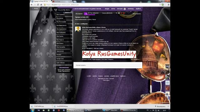
Task: Select the Dota tournament browser tab
Action: pos(41,1)
